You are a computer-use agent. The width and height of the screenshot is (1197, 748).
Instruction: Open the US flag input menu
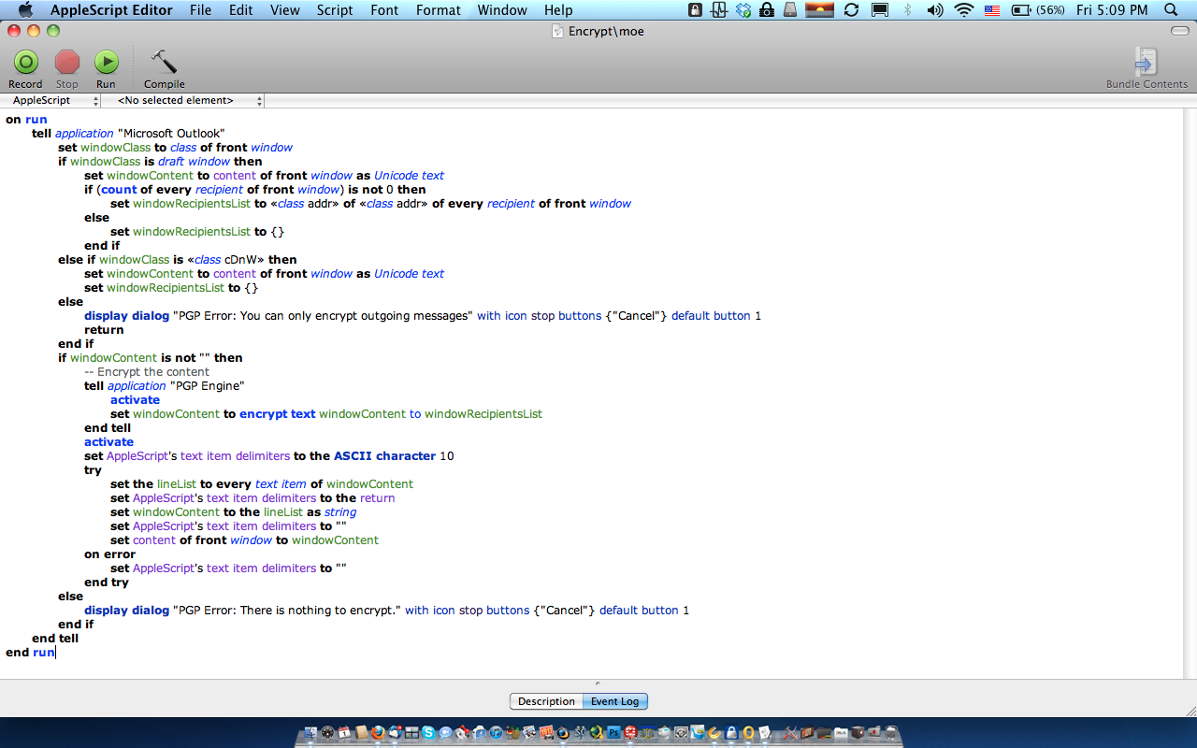coord(993,10)
